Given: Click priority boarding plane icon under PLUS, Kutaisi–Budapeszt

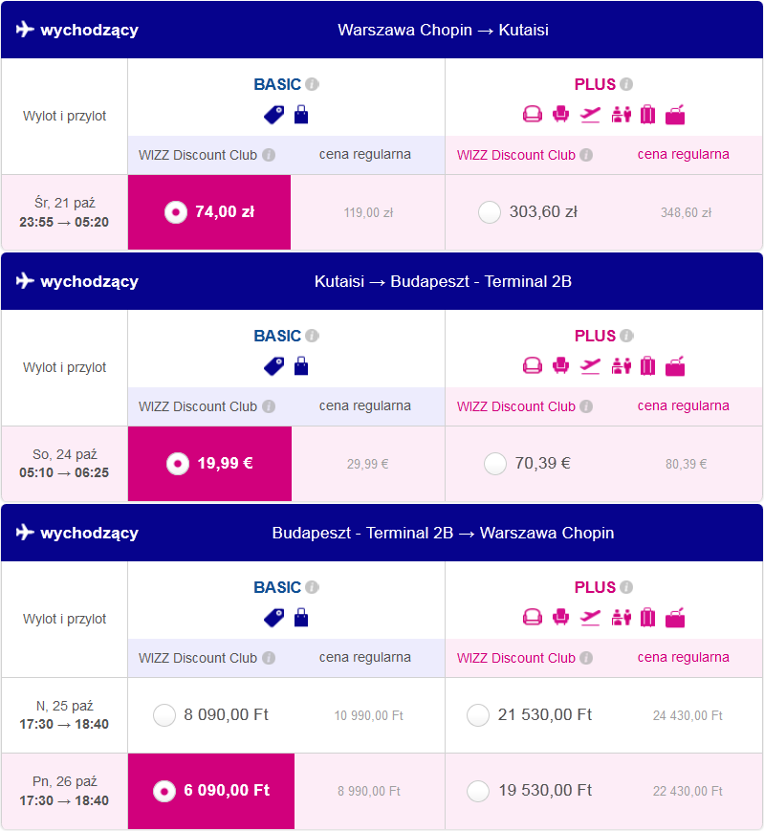Looking at the screenshot, I should click(590, 366).
